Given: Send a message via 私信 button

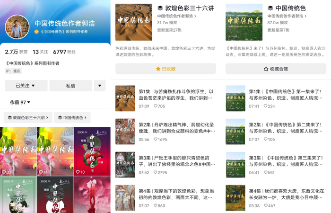Looking at the screenshot, I should coord(71,86).
